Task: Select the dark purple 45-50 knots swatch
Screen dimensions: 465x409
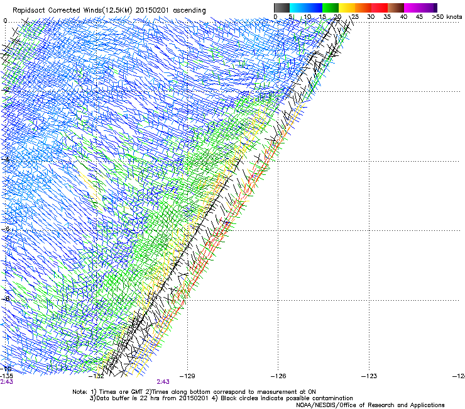Action: (x=429, y=8)
